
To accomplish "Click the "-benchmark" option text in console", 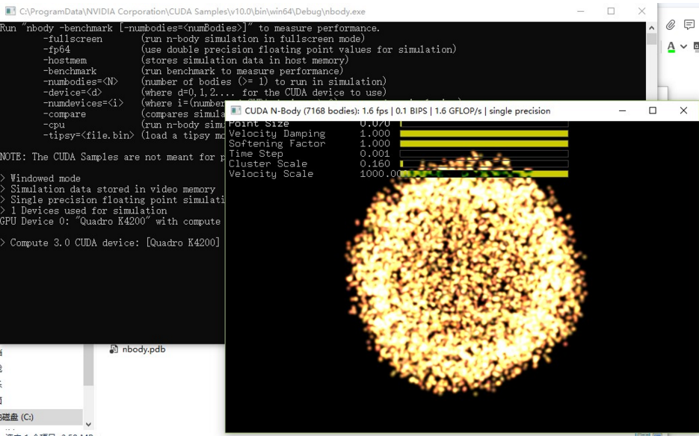I will click(70, 71).
